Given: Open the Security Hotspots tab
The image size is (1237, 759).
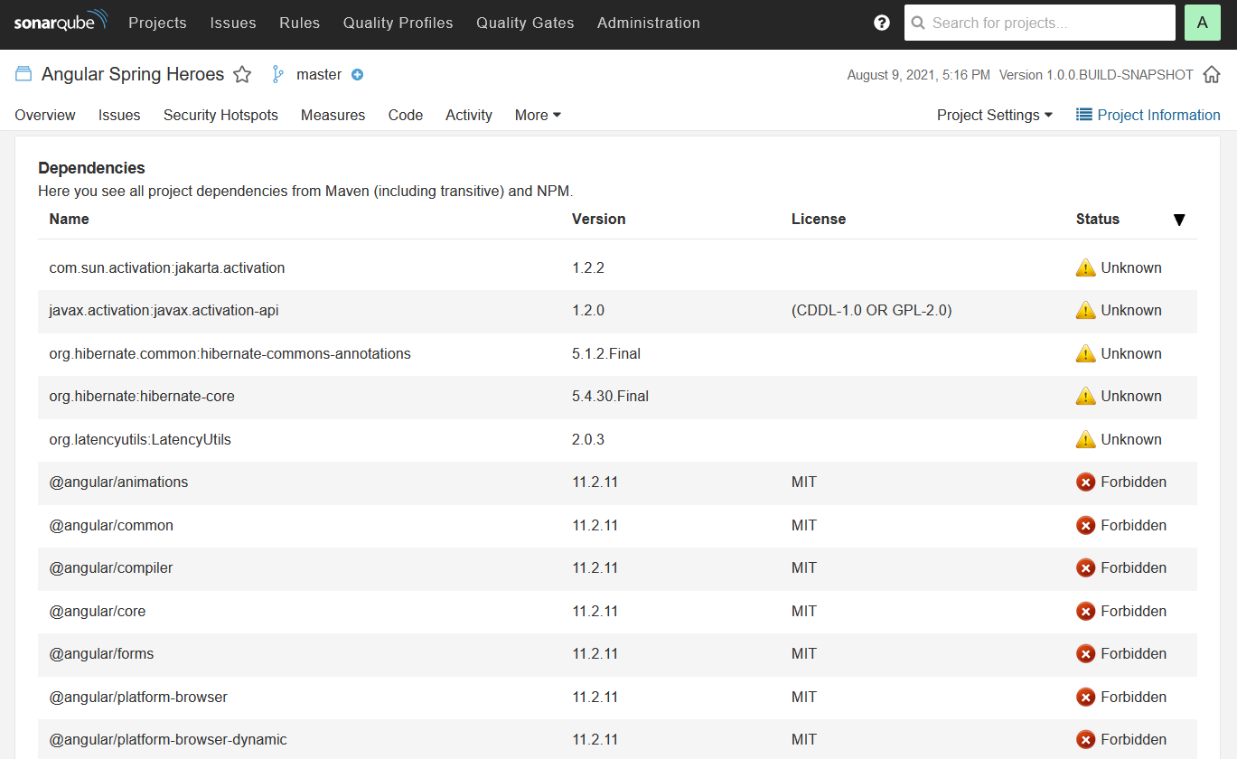Looking at the screenshot, I should click(x=220, y=115).
